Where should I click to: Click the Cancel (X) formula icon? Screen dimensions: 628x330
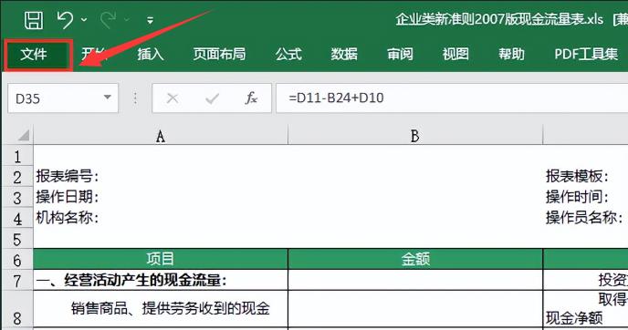point(173,98)
